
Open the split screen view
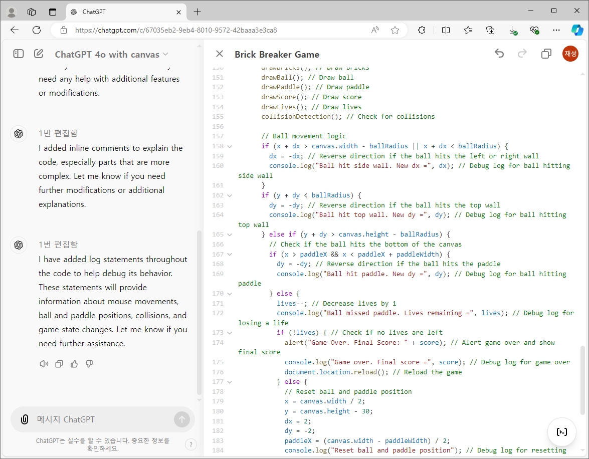pos(446,30)
